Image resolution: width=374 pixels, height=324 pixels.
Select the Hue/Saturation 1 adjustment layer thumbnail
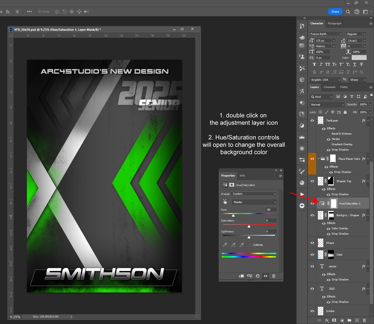(x=322, y=203)
